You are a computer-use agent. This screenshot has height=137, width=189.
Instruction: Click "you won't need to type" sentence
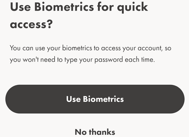click(x=44, y=60)
